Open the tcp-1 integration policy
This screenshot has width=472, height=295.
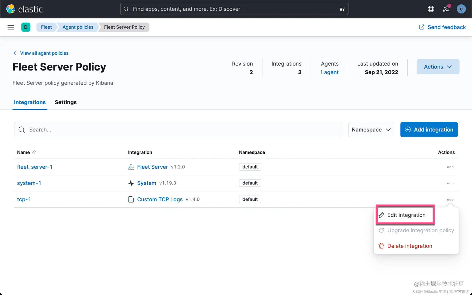24,199
